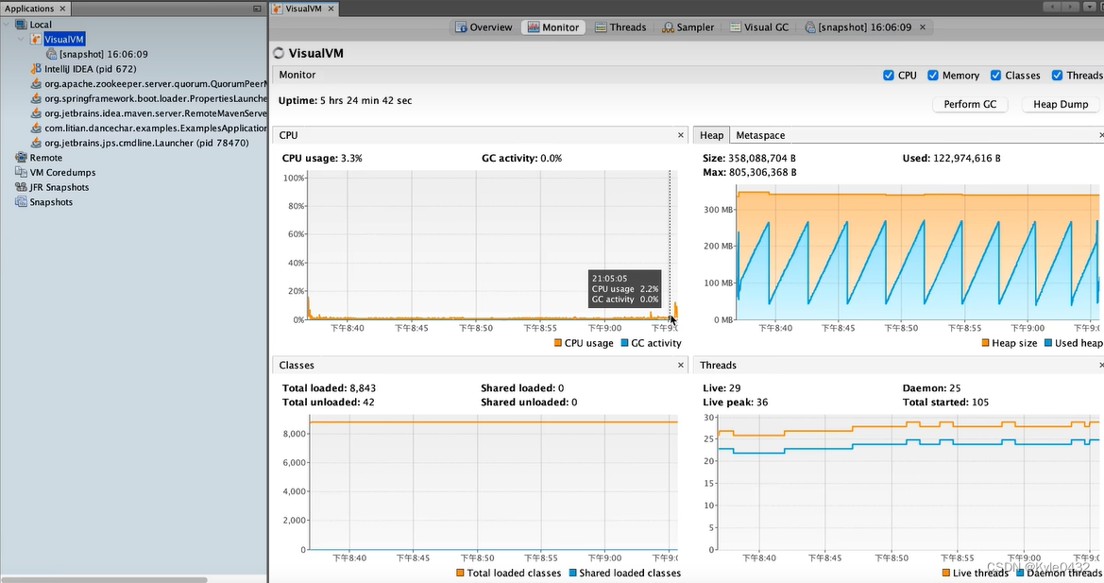
Task: Click the Snapshots folder icon
Action: (x=21, y=202)
